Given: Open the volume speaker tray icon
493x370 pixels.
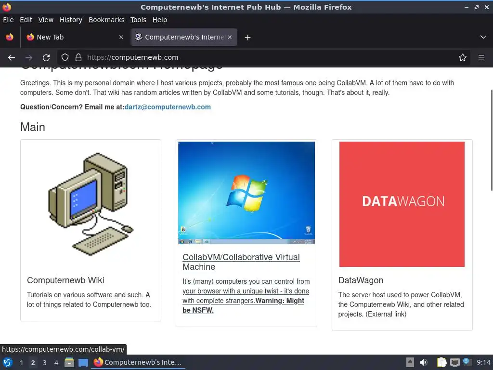Looking at the screenshot, I should tap(424, 362).
